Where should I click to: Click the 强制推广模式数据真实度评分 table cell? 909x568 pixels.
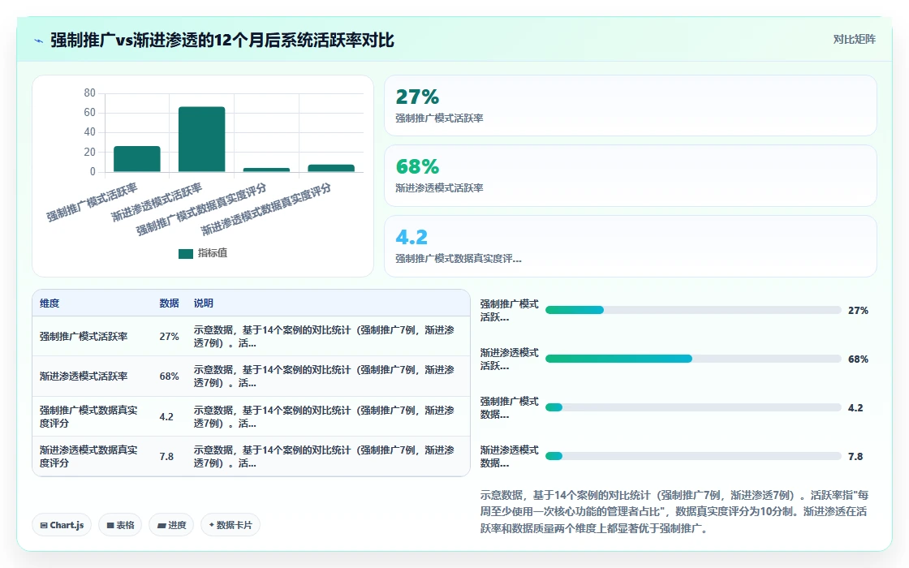click(x=88, y=417)
